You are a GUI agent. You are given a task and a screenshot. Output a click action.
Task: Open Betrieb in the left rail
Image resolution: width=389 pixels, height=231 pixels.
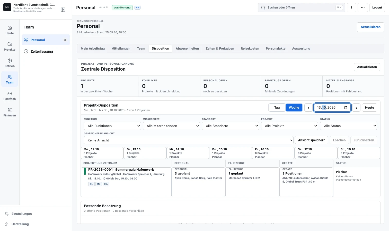click(10, 63)
